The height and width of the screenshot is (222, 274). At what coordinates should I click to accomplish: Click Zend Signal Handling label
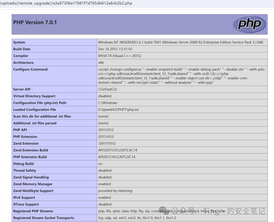(x=31, y=177)
